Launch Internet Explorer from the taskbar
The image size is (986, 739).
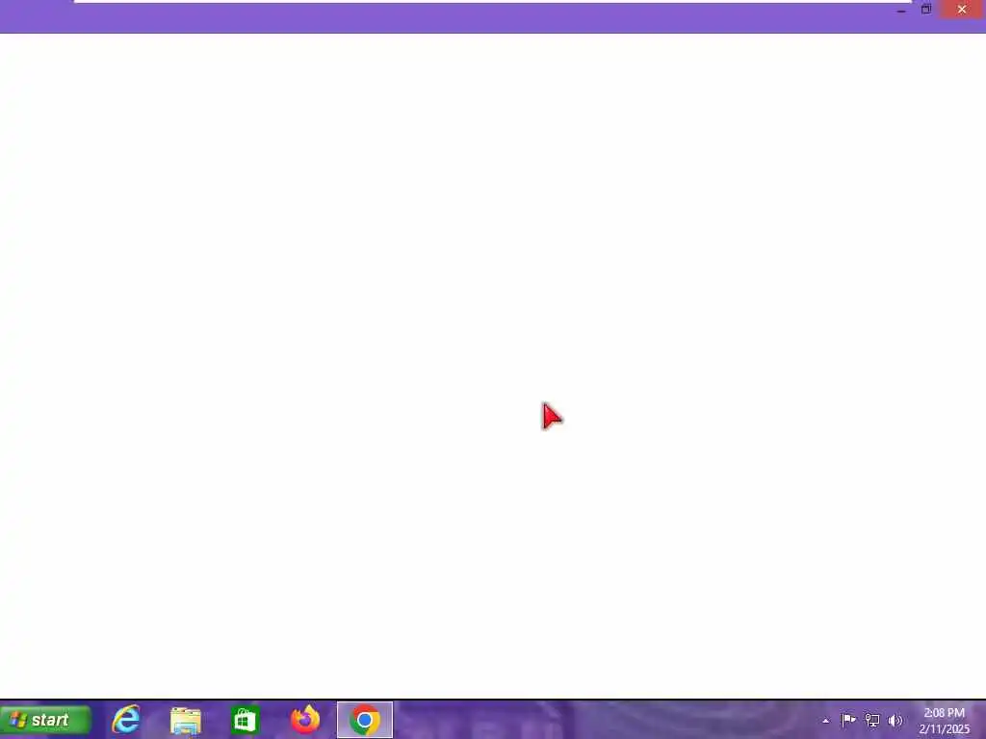pyautogui.click(x=126, y=720)
